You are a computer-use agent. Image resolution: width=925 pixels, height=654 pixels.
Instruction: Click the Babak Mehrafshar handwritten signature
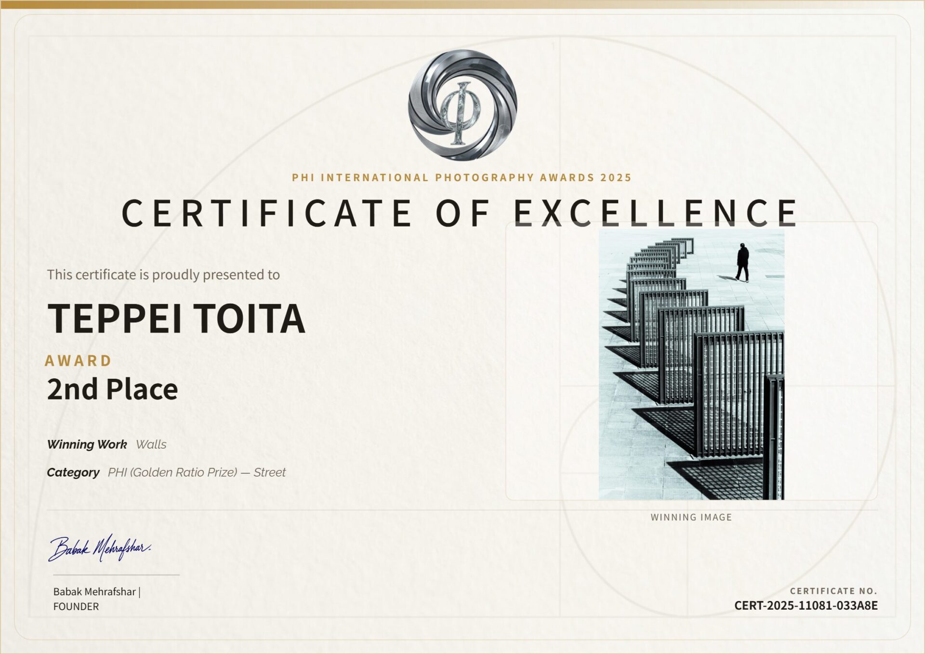99,548
